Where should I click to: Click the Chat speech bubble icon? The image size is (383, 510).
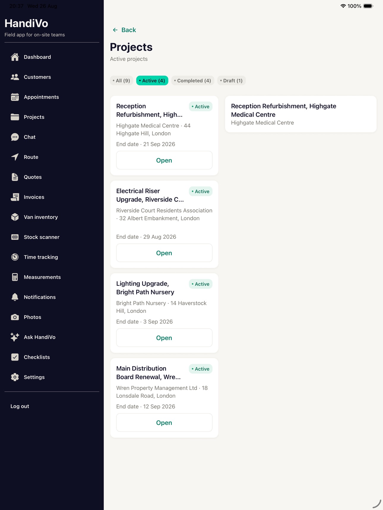pyautogui.click(x=15, y=137)
